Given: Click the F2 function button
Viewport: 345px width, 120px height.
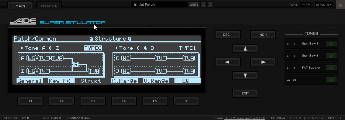Looking at the screenshot, I should point(62,101).
